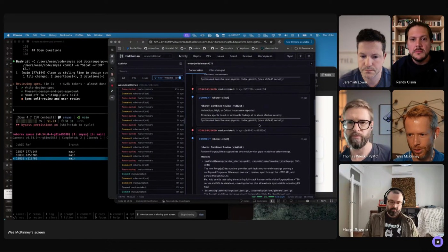
Task: Go to the Activity nav tab
Action: point(183,56)
